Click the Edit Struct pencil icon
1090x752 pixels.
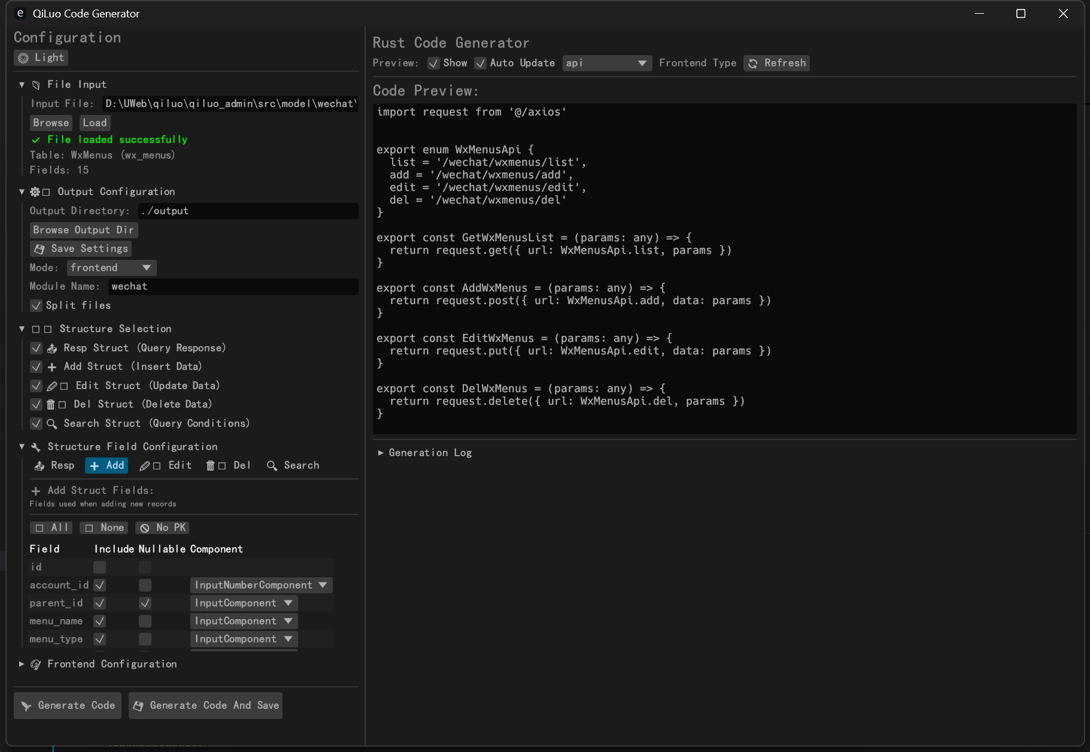52,386
